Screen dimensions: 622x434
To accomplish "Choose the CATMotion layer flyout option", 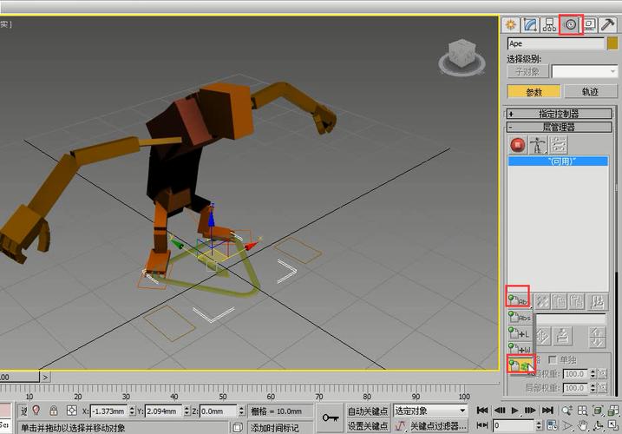I will pyautogui.click(x=520, y=365).
